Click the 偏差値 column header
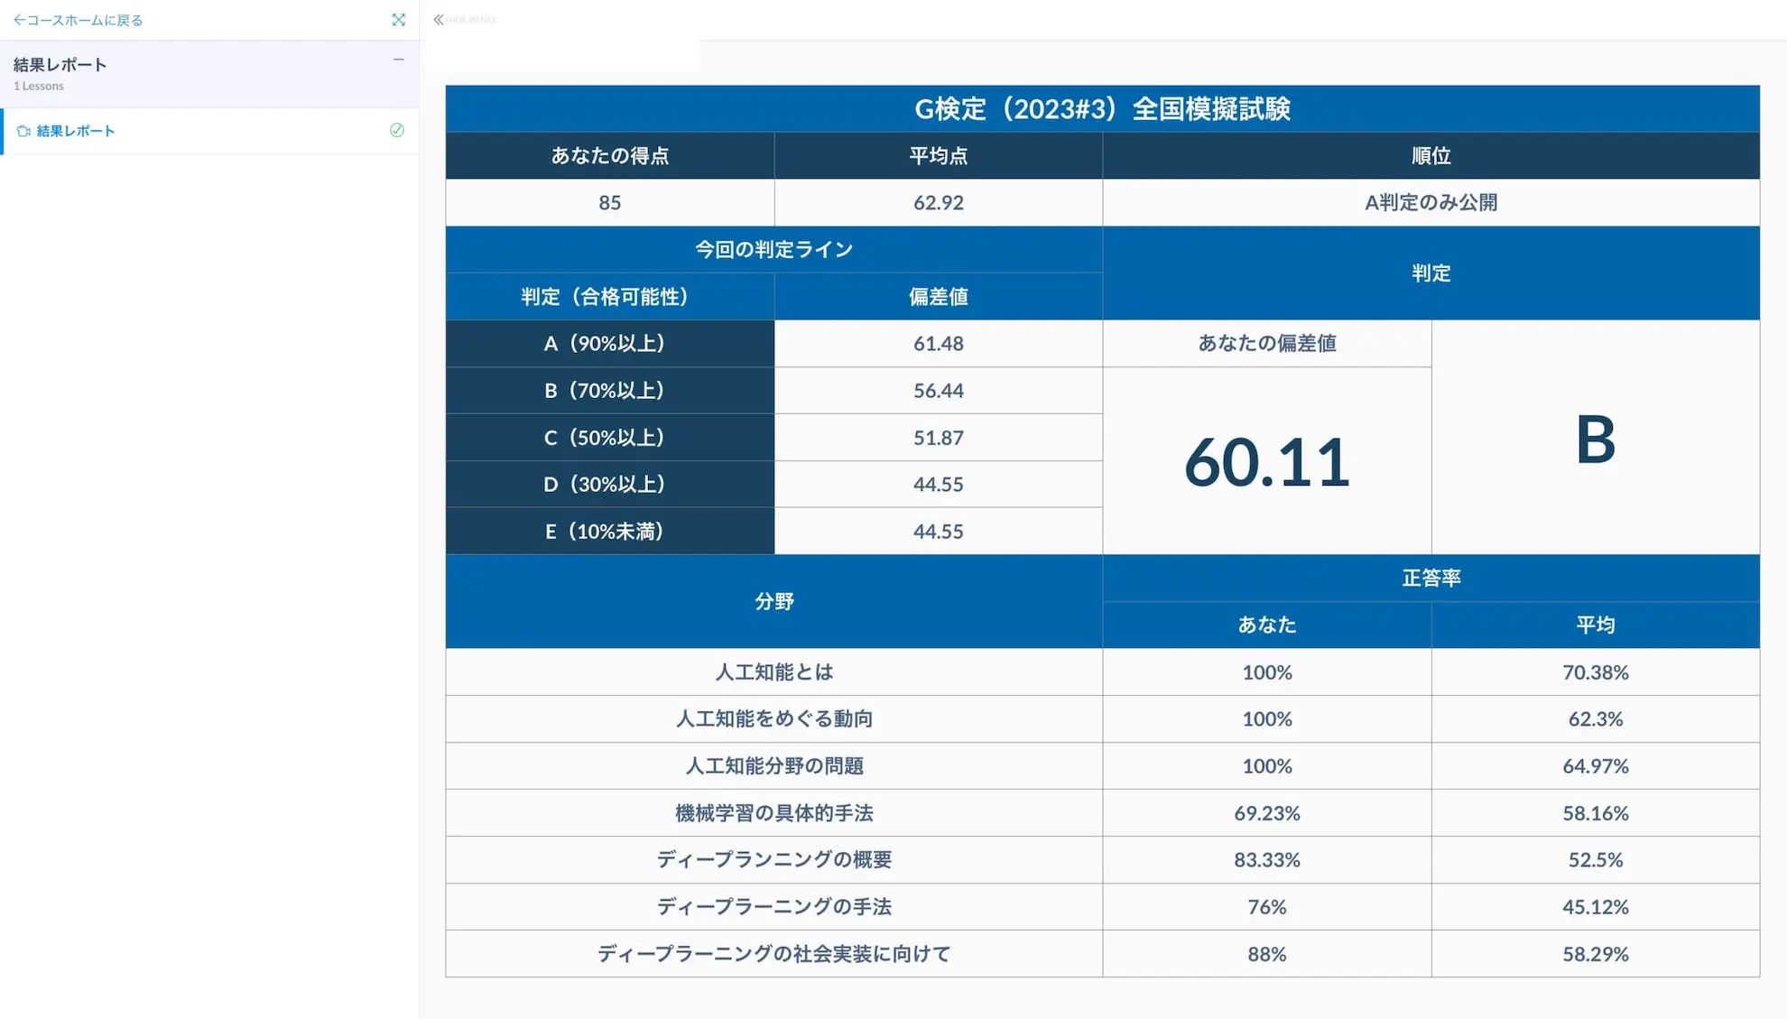The height and width of the screenshot is (1019, 1787). [x=939, y=296]
